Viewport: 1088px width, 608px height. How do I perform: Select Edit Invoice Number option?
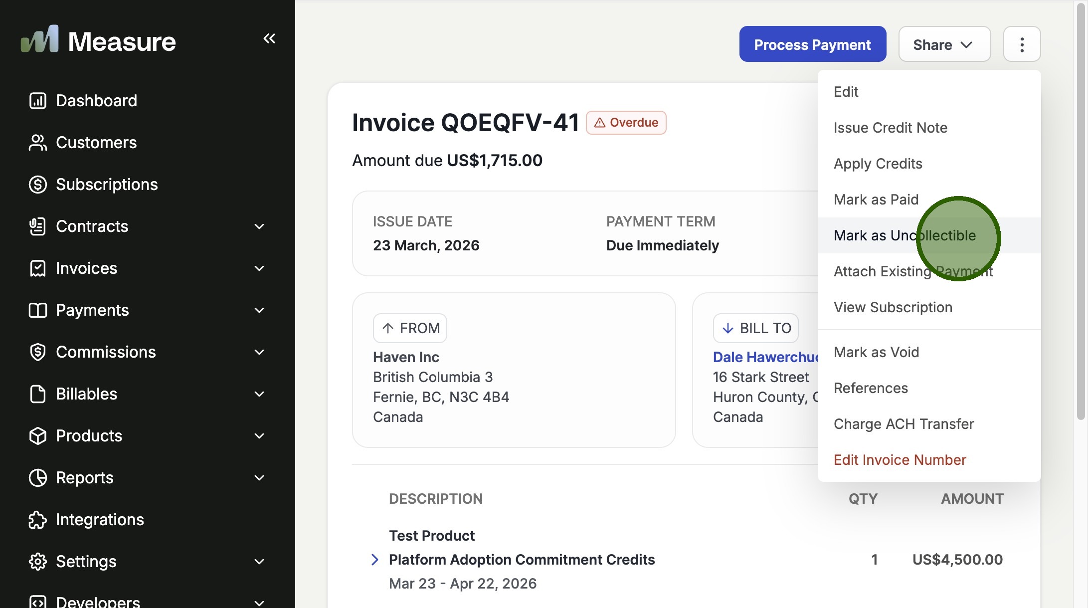click(900, 460)
